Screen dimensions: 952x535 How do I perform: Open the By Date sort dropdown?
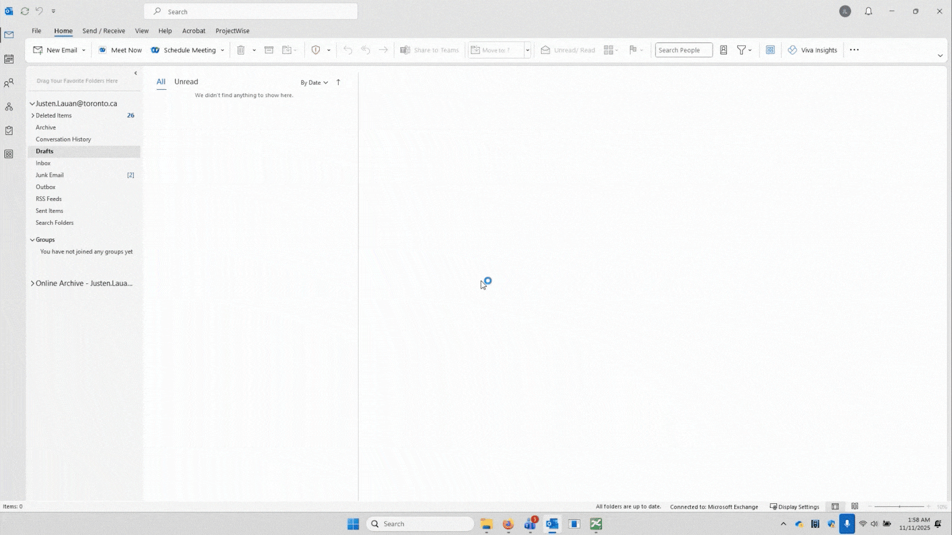314,83
